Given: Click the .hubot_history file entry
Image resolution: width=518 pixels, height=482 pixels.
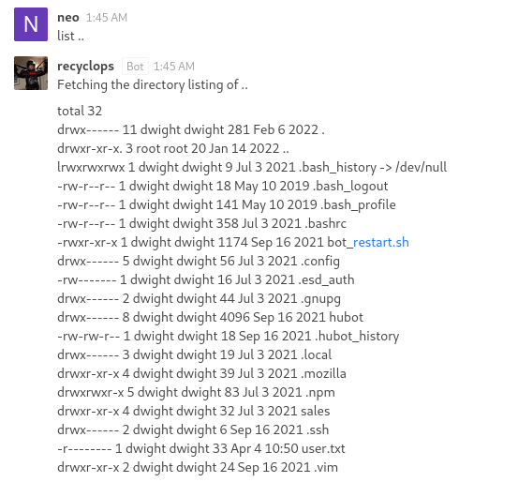Looking at the screenshot, I should (229, 337).
